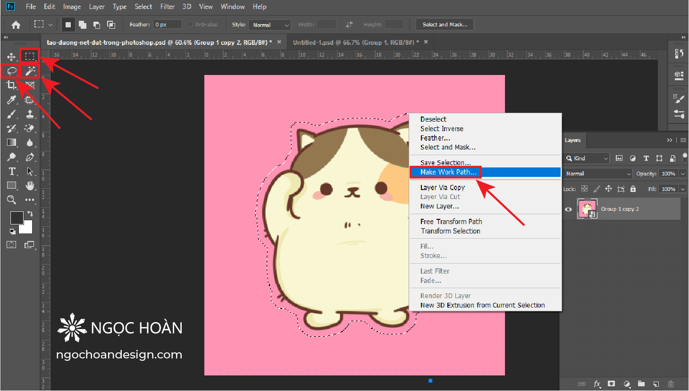
Task: Click the Create new layer icon
Action: click(656, 383)
